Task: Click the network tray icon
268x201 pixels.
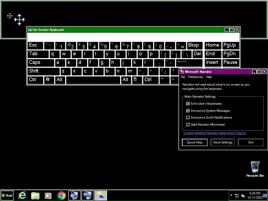Action: tap(237, 195)
